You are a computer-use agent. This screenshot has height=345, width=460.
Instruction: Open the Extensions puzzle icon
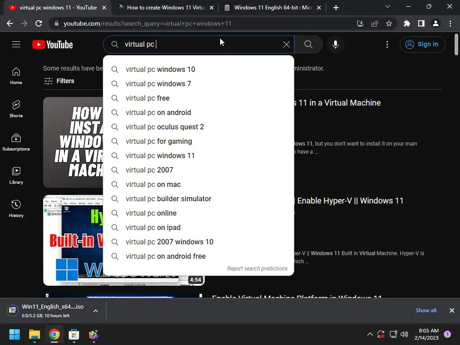coord(407,23)
